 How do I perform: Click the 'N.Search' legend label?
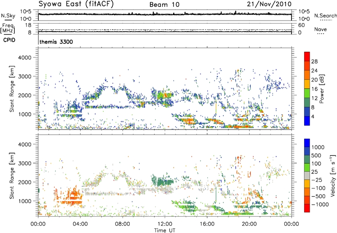(x=325, y=16)
